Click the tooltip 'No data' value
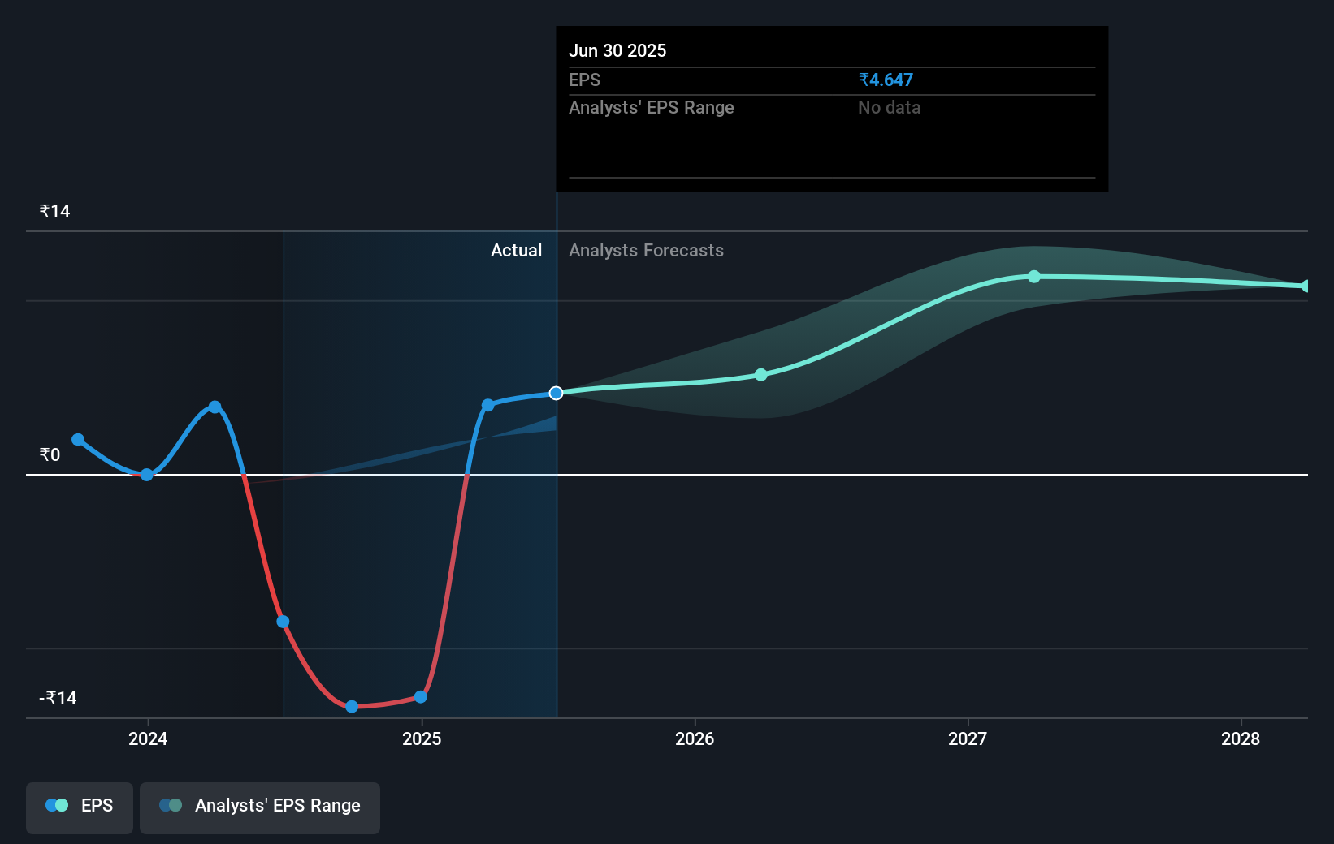 [x=889, y=108]
